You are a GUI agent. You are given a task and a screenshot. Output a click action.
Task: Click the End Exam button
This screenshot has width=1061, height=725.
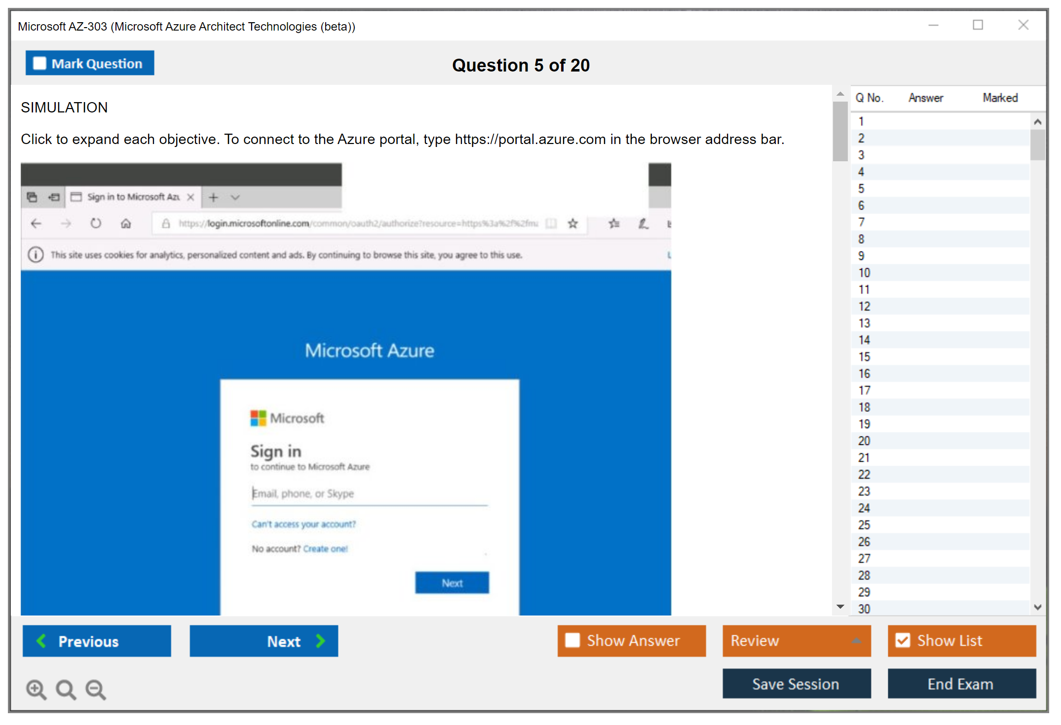[x=961, y=684]
